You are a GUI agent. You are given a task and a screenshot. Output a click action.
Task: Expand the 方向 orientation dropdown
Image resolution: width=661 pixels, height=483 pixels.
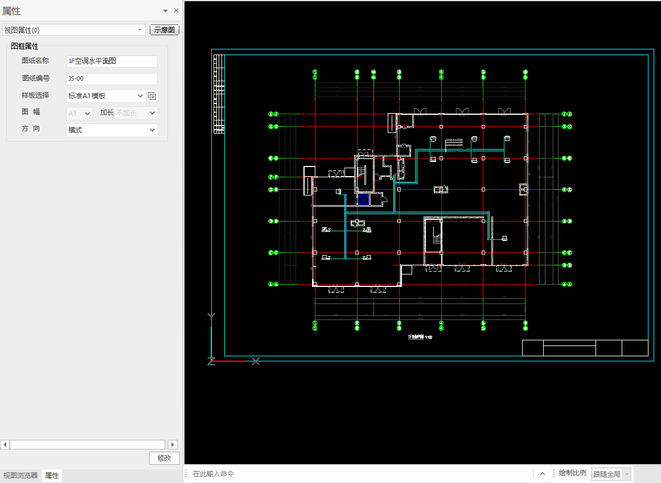point(152,130)
